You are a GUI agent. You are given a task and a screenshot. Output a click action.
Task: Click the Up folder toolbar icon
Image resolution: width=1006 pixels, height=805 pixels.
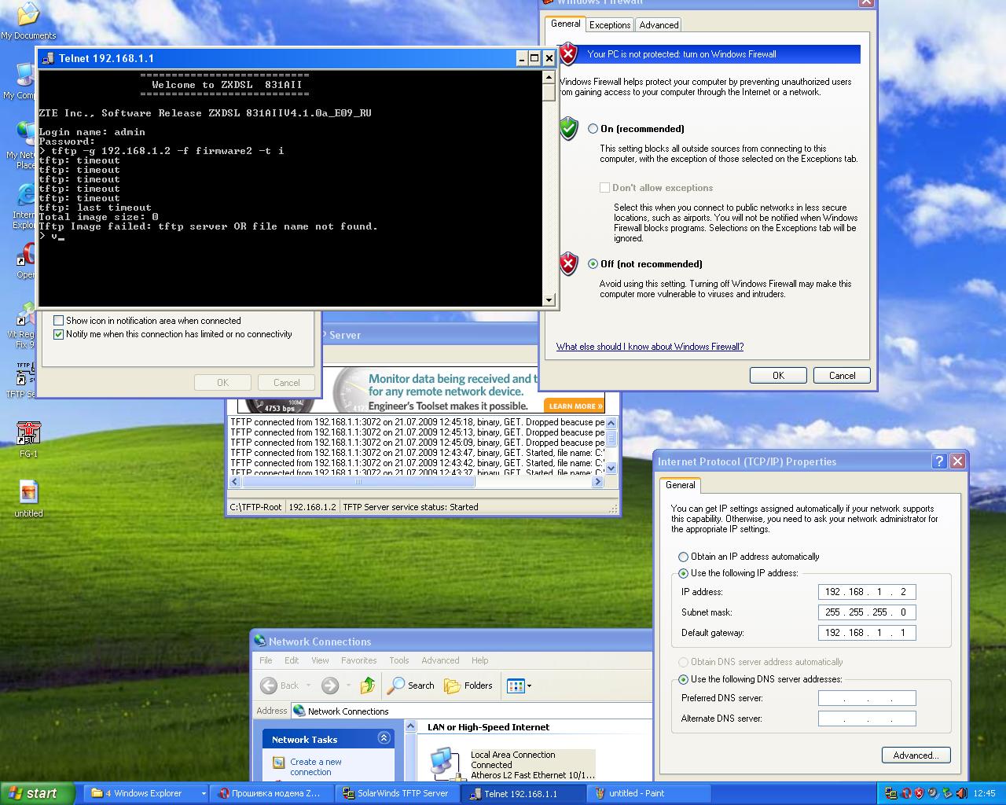[367, 686]
